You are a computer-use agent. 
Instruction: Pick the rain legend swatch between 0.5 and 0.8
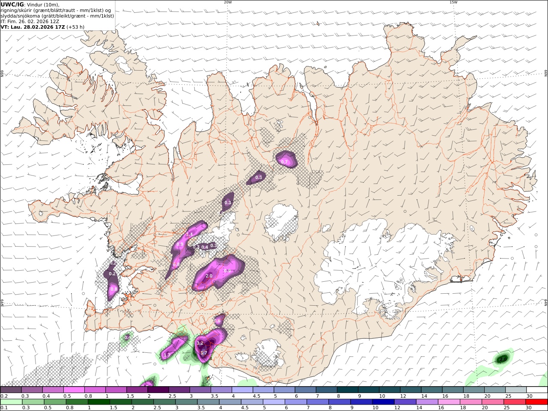(55, 402)
